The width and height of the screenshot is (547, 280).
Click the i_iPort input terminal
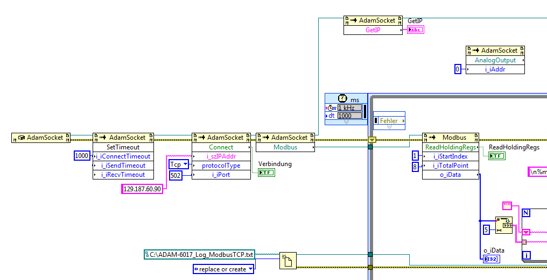221,175
